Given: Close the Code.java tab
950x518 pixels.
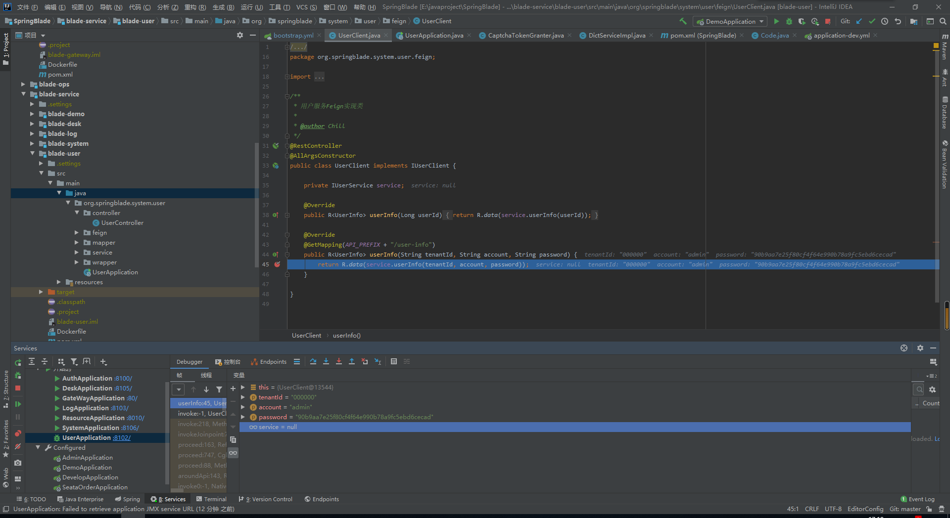Looking at the screenshot, I should [795, 35].
